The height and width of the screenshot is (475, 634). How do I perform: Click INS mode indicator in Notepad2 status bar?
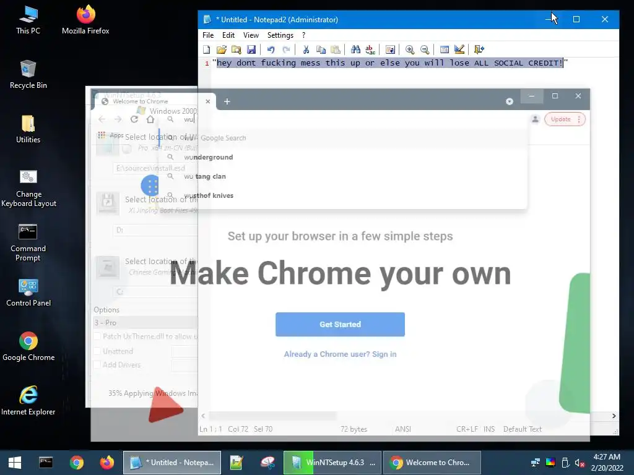pyautogui.click(x=489, y=429)
